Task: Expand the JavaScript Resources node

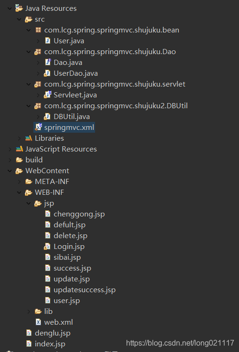Action: 10,149
